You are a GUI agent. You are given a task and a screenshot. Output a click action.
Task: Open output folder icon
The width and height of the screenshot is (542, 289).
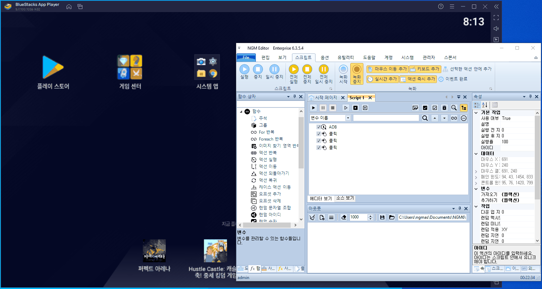coord(392,217)
